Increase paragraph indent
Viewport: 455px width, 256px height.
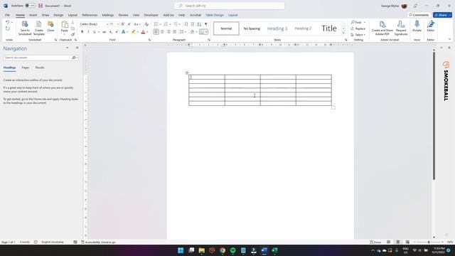193,24
